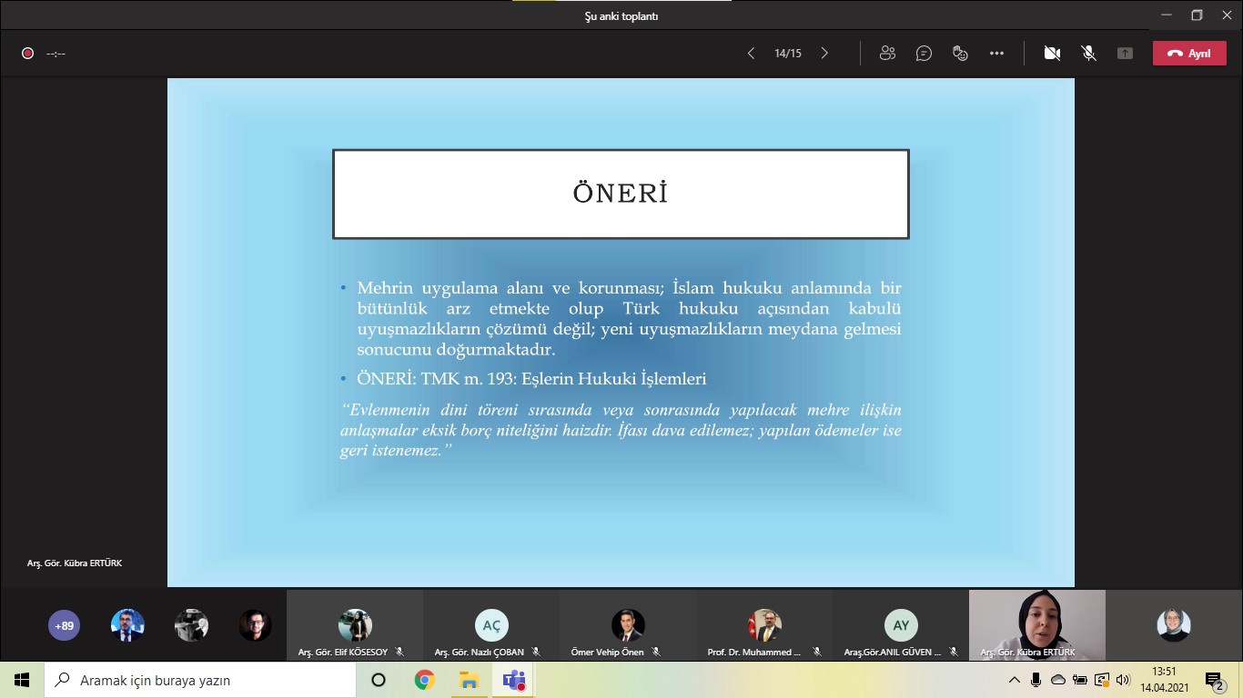Advance to the next slide

click(824, 54)
